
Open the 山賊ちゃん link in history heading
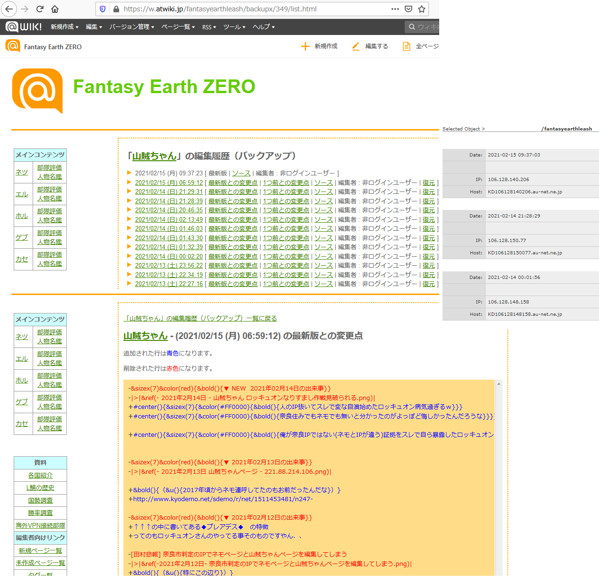154,156
